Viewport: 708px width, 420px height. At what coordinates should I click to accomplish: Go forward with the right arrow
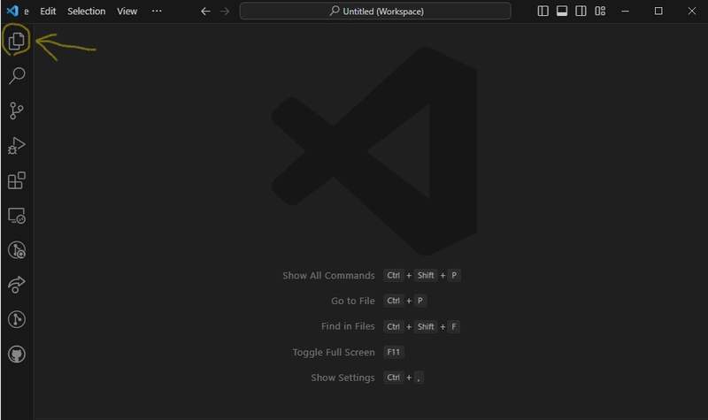pos(225,11)
